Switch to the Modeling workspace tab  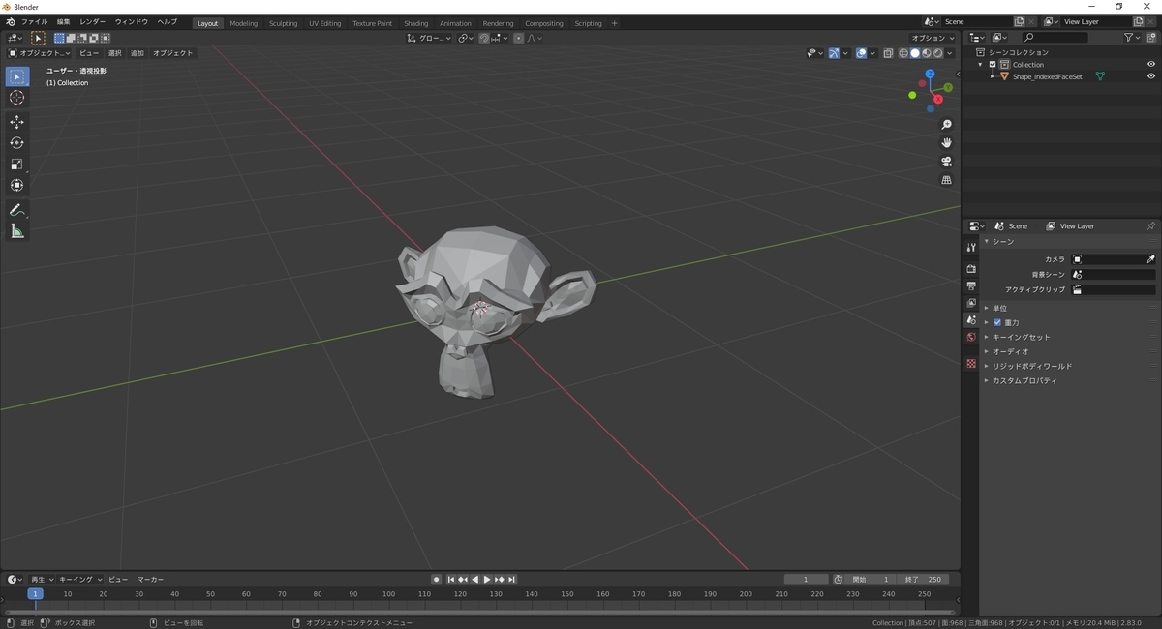pyautogui.click(x=244, y=23)
